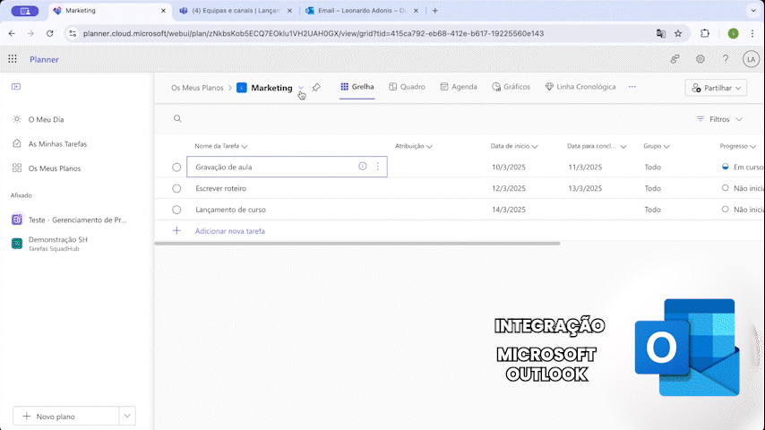Open a new browser tab
Image resolution: width=765 pixels, height=430 pixels.
[434, 10]
